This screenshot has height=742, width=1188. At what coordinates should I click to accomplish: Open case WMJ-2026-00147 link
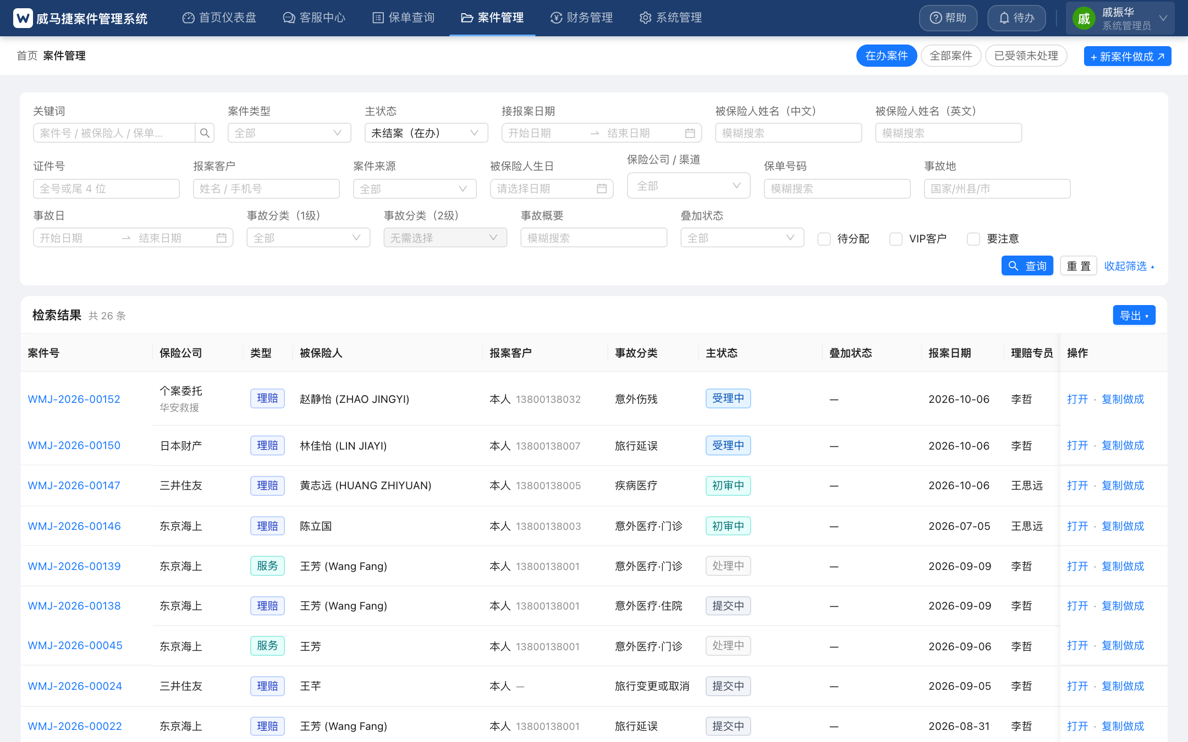(x=74, y=485)
